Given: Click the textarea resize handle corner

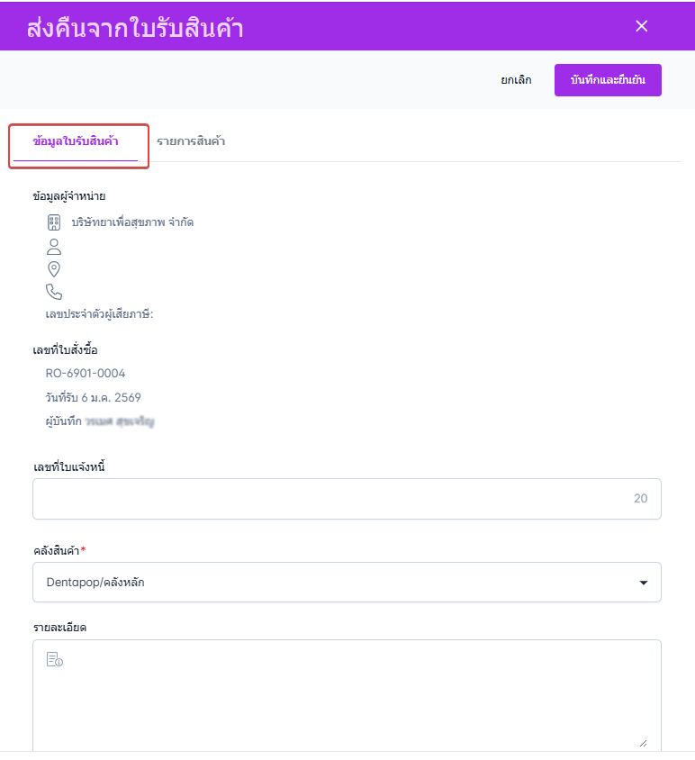Looking at the screenshot, I should [643, 743].
